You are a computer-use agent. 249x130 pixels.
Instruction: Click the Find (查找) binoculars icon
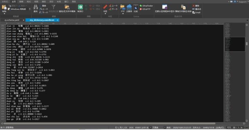tap(36, 7)
